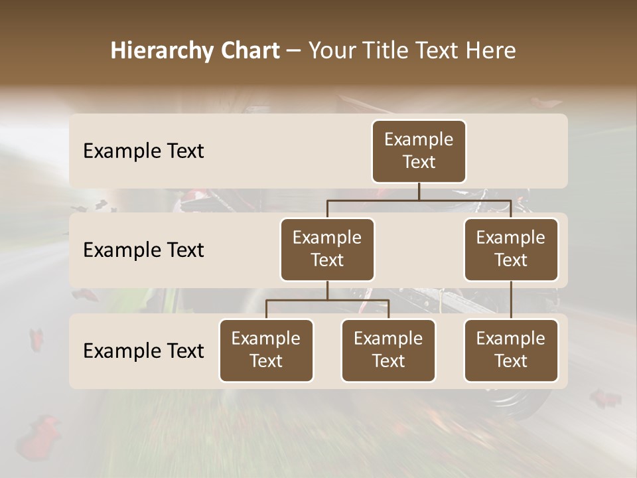Click the right box in the second level

point(510,249)
